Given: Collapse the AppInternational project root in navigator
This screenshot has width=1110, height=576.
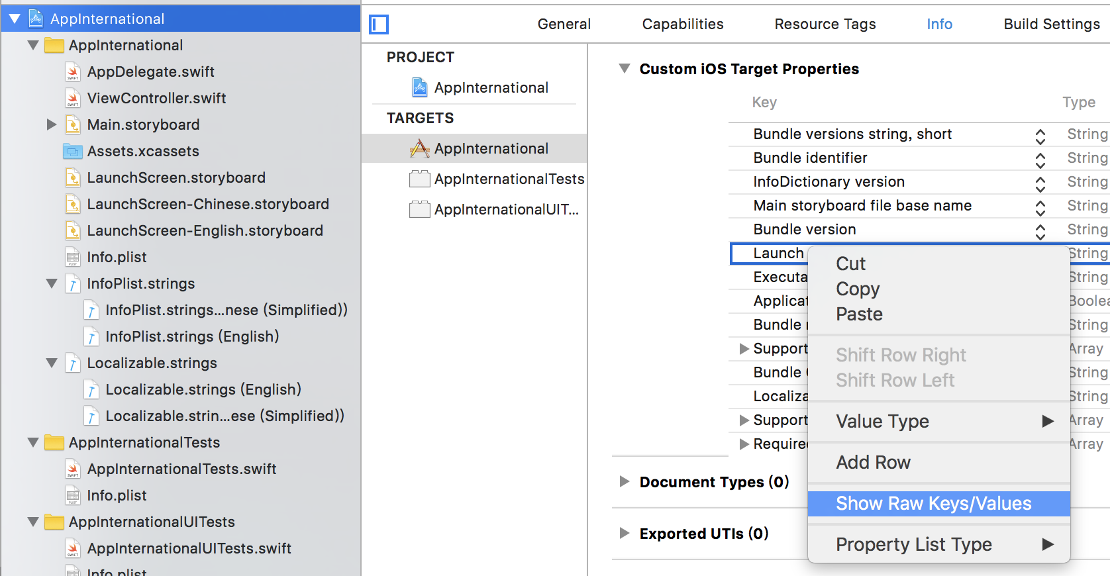Looking at the screenshot, I should (15, 19).
